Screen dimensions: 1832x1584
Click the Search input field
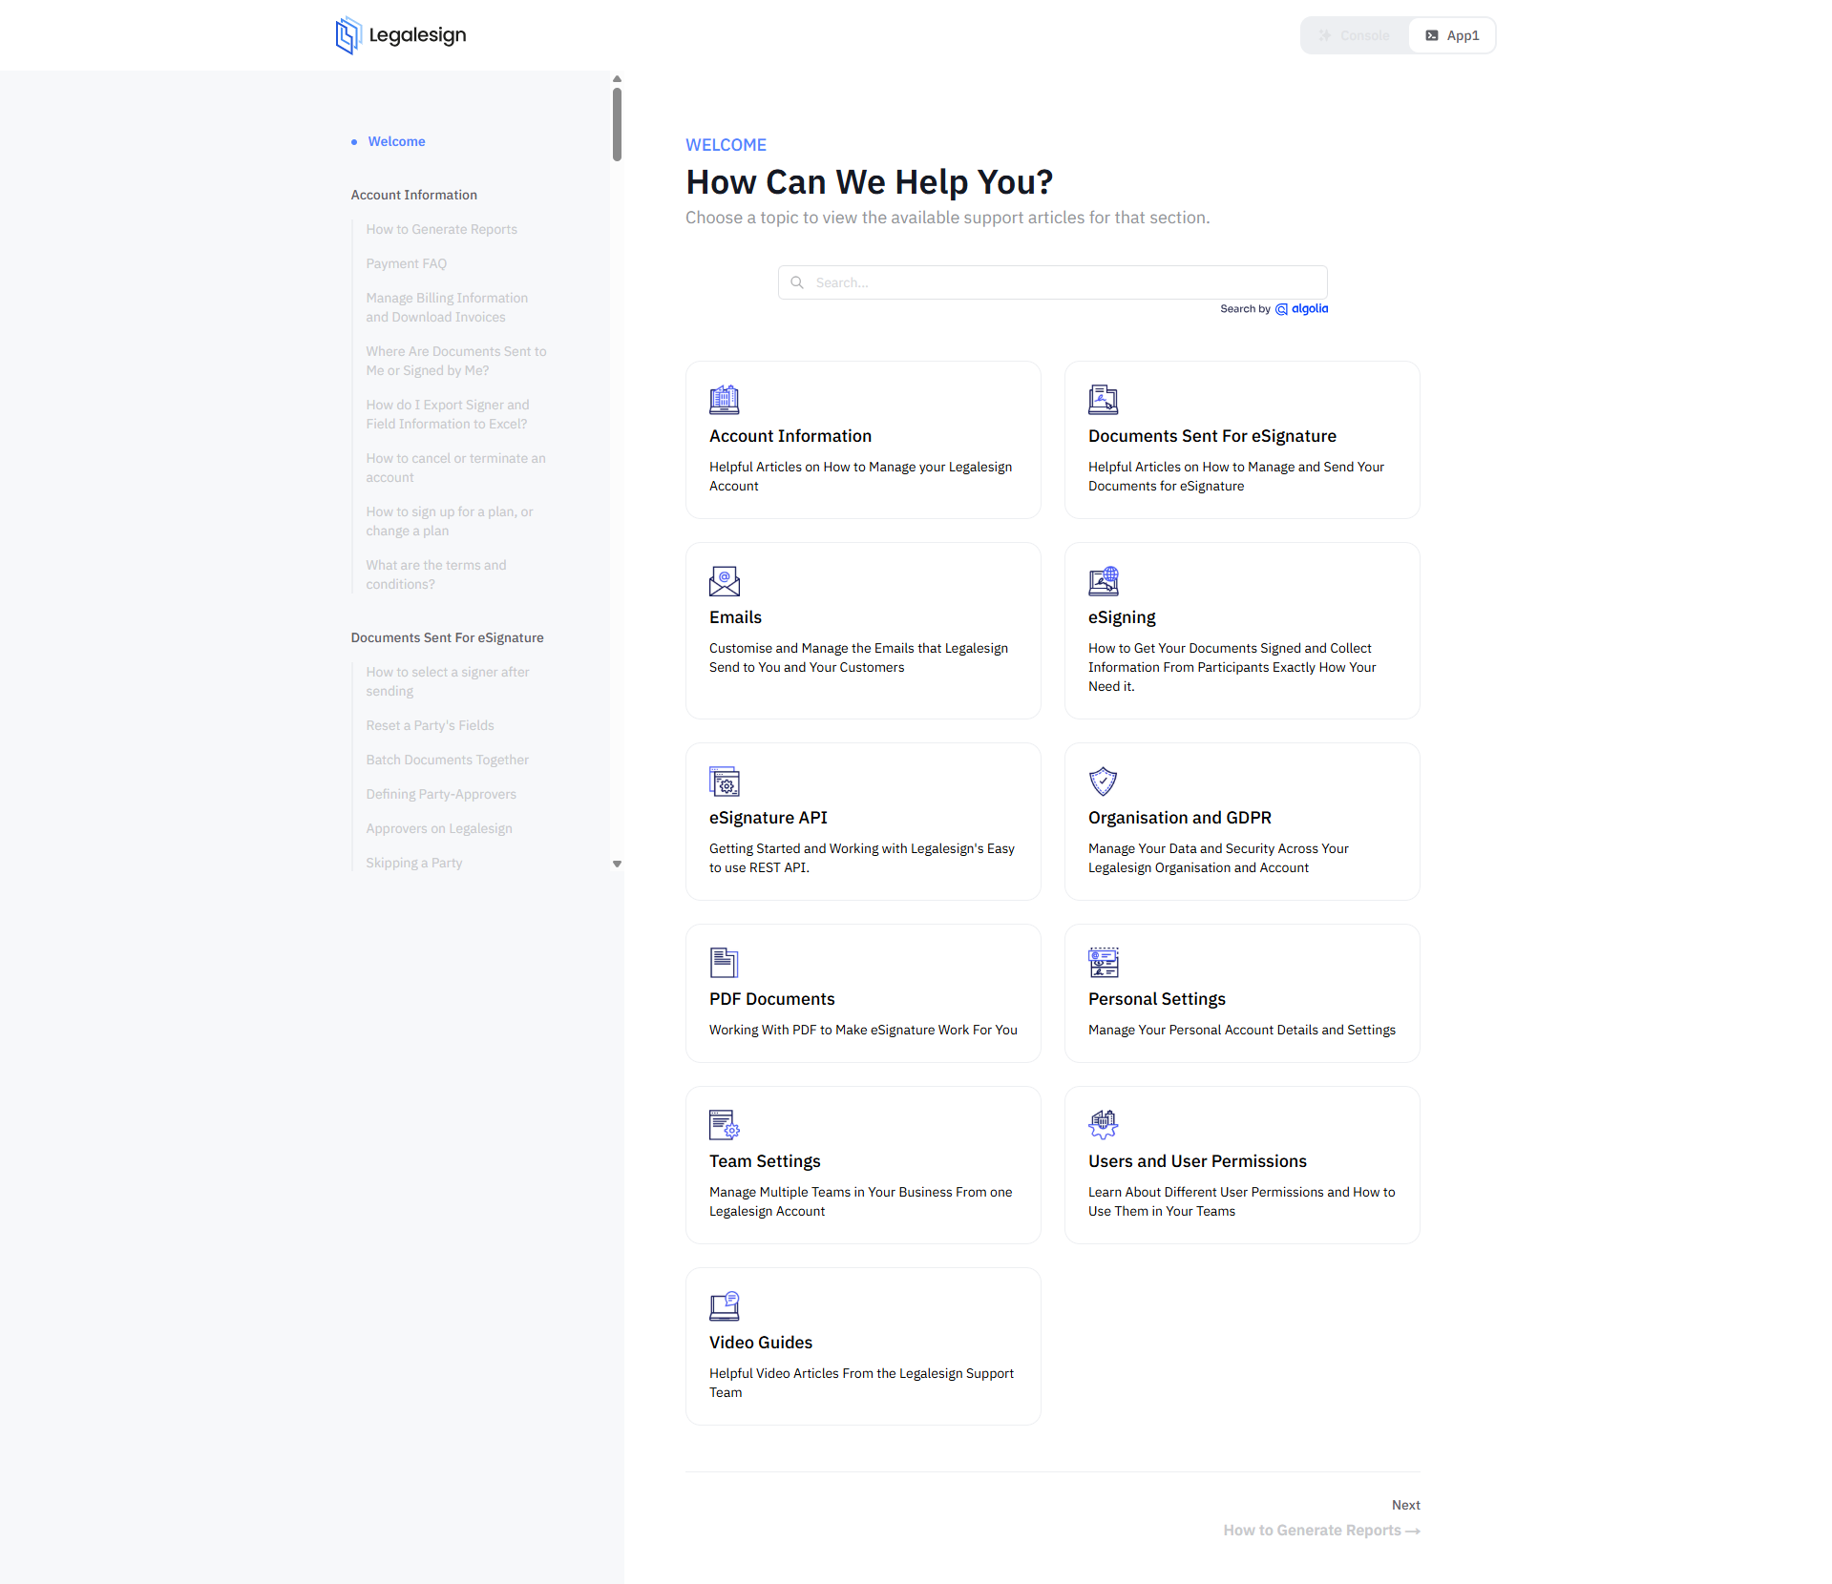[1052, 282]
